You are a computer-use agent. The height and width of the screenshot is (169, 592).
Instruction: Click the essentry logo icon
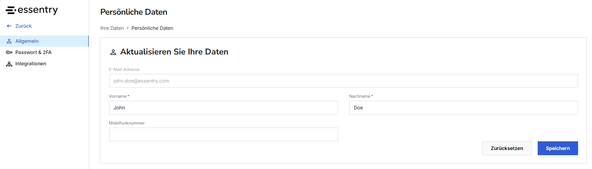pos(11,10)
